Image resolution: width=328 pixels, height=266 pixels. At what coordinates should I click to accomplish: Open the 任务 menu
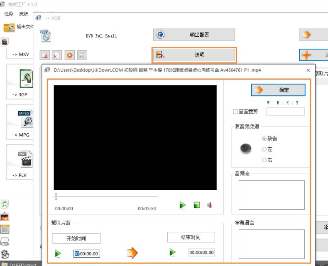click(x=9, y=14)
